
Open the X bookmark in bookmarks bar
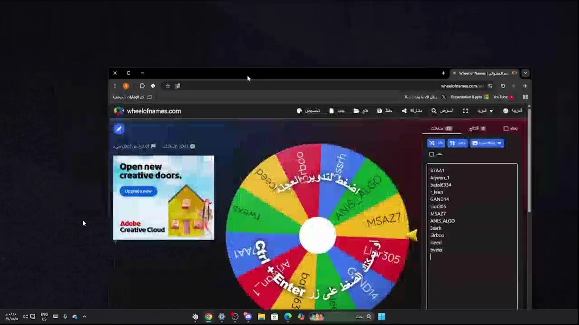[x=425, y=97]
